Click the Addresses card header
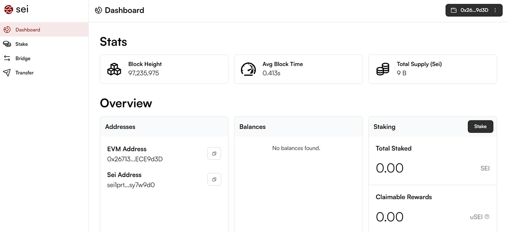The image size is (508, 232). click(x=164, y=127)
